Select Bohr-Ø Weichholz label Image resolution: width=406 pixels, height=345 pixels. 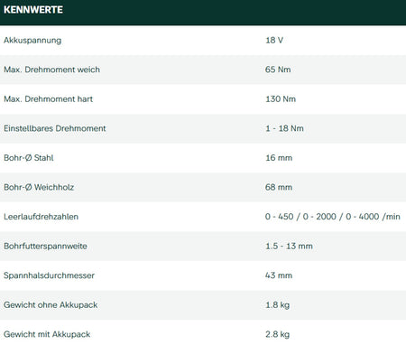click(39, 187)
